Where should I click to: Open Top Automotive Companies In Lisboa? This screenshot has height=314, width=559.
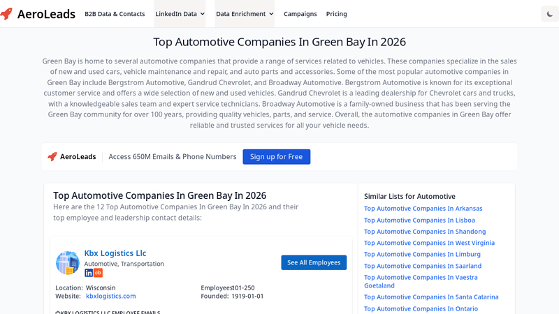(420, 220)
